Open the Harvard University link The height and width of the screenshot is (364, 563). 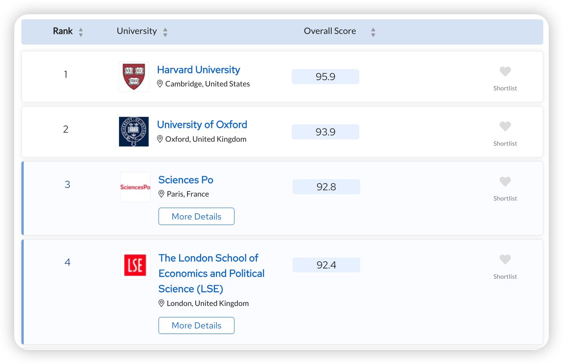click(198, 70)
